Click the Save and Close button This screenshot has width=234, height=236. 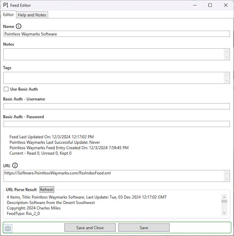[x=90, y=228]
